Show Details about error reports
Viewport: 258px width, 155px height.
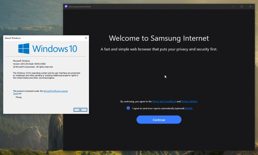pos(188,108)
